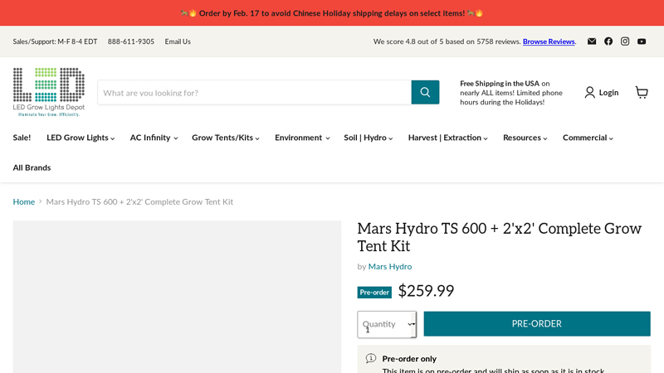Open the Facebook social icon

(608, 41)
